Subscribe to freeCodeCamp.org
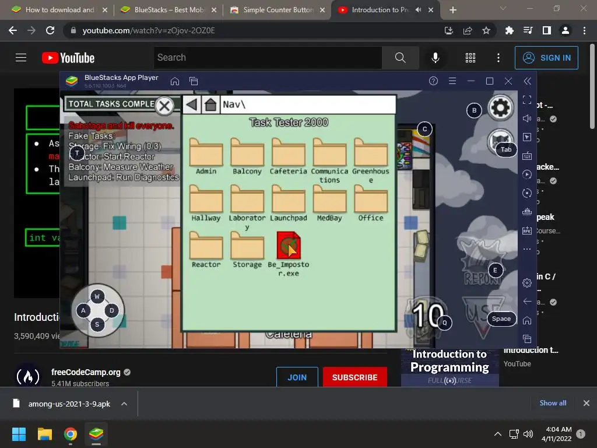This screenshot has height=448, width=597. 354,377
